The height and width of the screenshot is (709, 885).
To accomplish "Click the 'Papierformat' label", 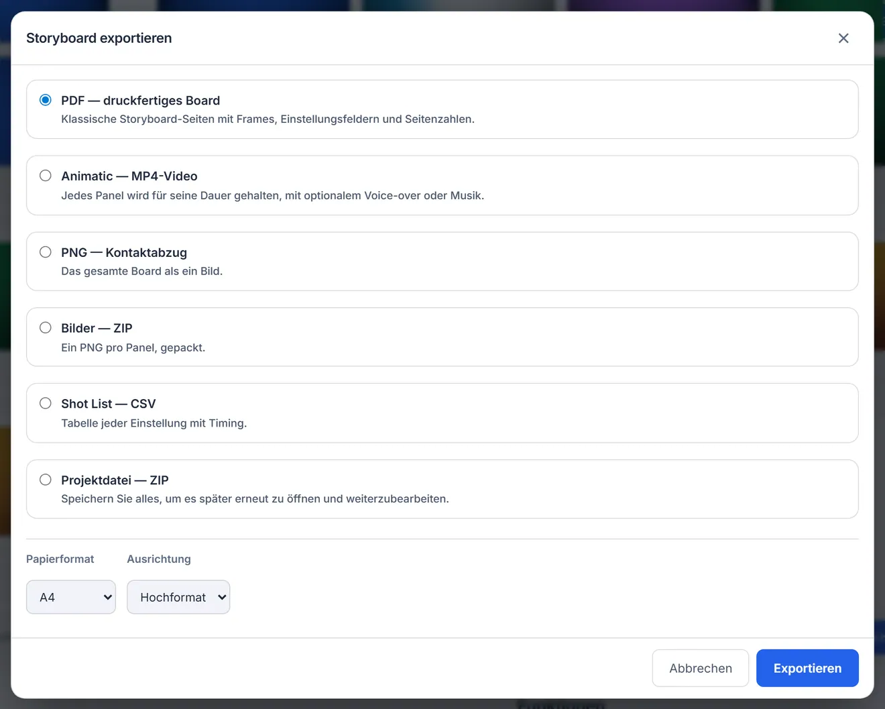I will (x=60, y=559).
